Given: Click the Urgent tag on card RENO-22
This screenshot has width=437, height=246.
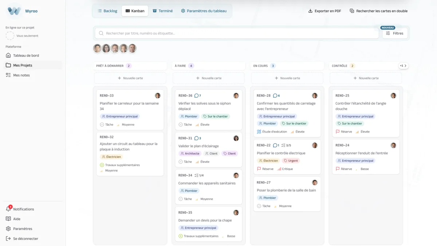Looking at the screenshot, I should [291, 160].
